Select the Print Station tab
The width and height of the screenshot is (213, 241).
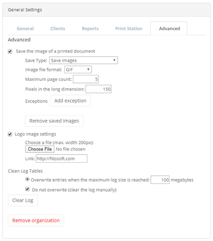(x=129, y=29)
